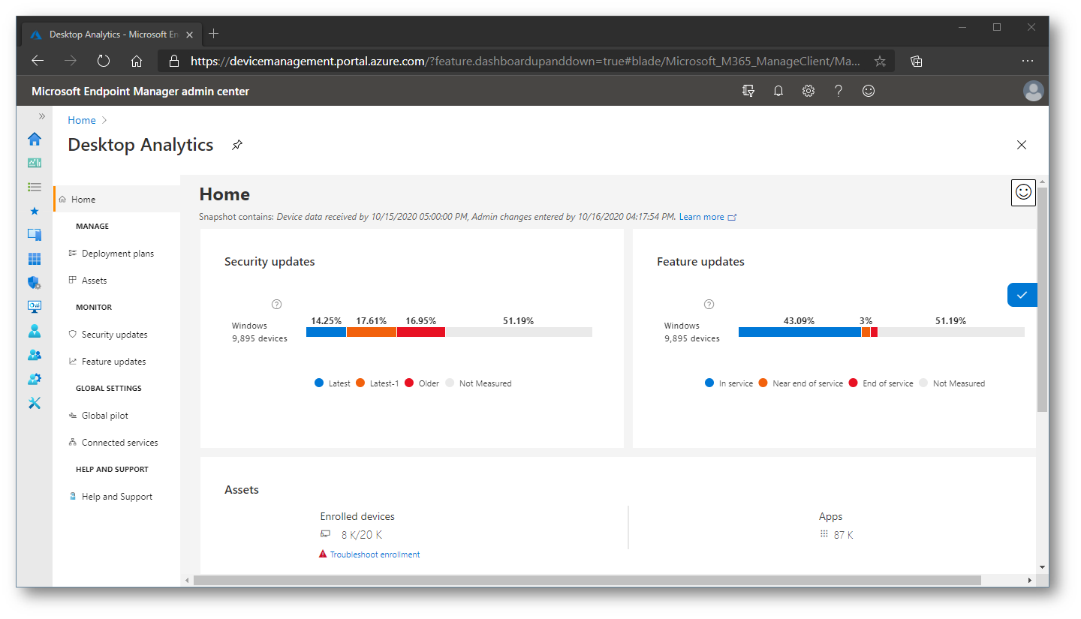This screenshot has width=1081, height=619.
Task: Pin the Desktop Analytics blade
Action: (x=237, y=145)
